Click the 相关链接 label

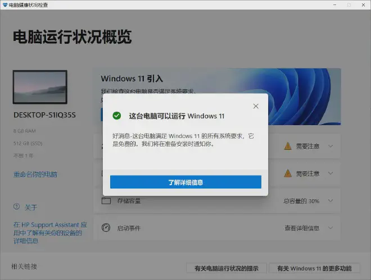point(24,267)
